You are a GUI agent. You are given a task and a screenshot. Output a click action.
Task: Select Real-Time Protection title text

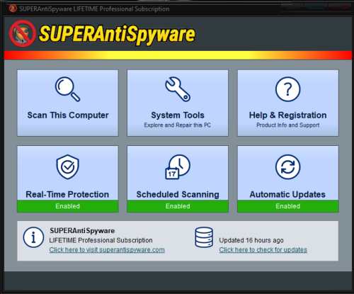(x=67, y=194)
